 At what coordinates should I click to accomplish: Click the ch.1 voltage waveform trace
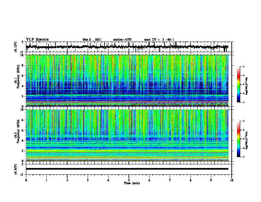pos(127,47)
